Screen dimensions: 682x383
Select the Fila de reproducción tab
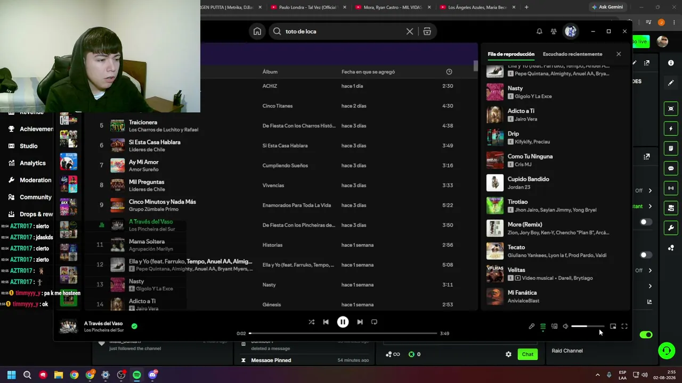coord(511,54)
